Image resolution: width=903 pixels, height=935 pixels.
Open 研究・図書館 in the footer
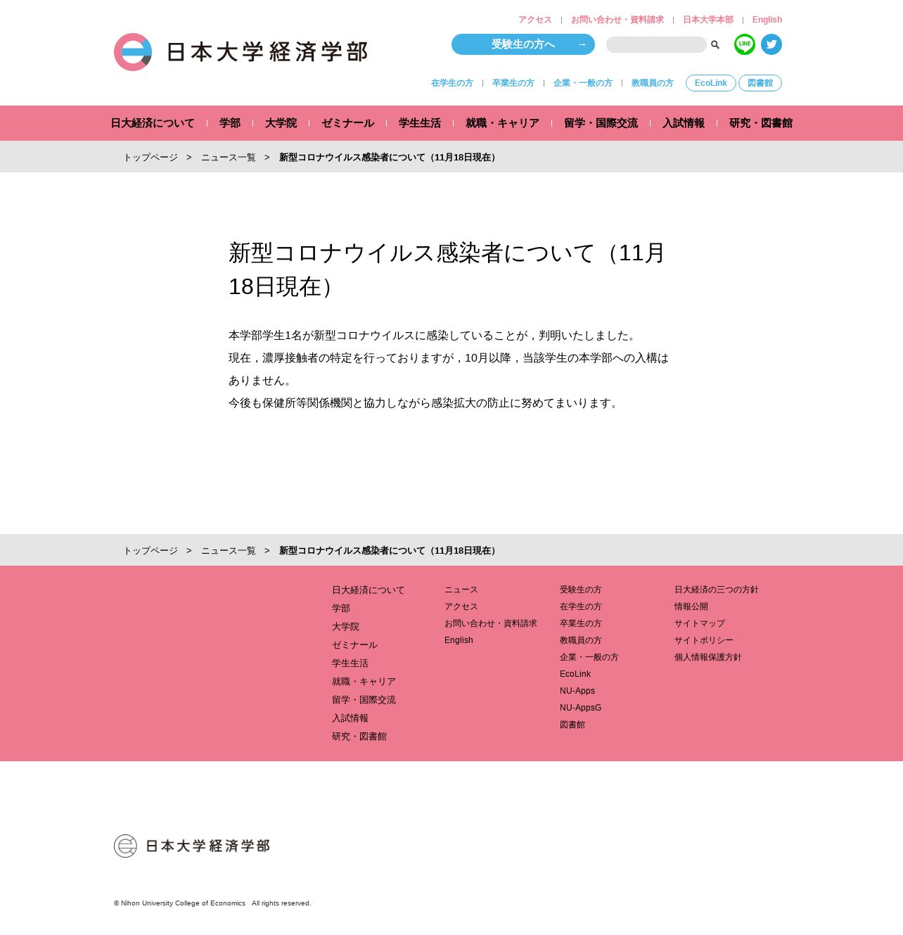(x=359, y=737)
